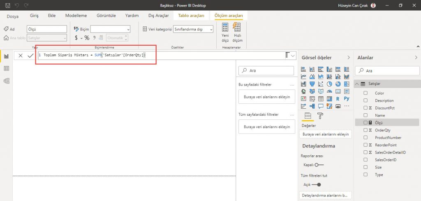Tick the Name field checkbox
Image resolution: width=421 pixels, height=201 pixels.
pyautogui.click(x=365, y=115)
